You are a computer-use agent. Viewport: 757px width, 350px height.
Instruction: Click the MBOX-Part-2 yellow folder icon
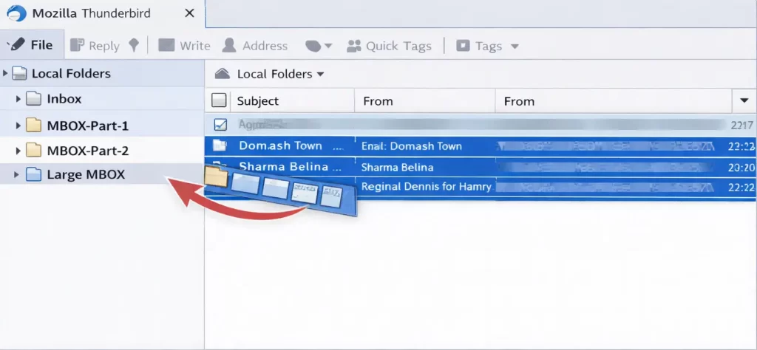point(33,150)
